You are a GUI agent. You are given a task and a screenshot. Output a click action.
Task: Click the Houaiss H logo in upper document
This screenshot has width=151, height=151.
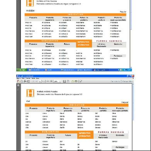[30, 3]
